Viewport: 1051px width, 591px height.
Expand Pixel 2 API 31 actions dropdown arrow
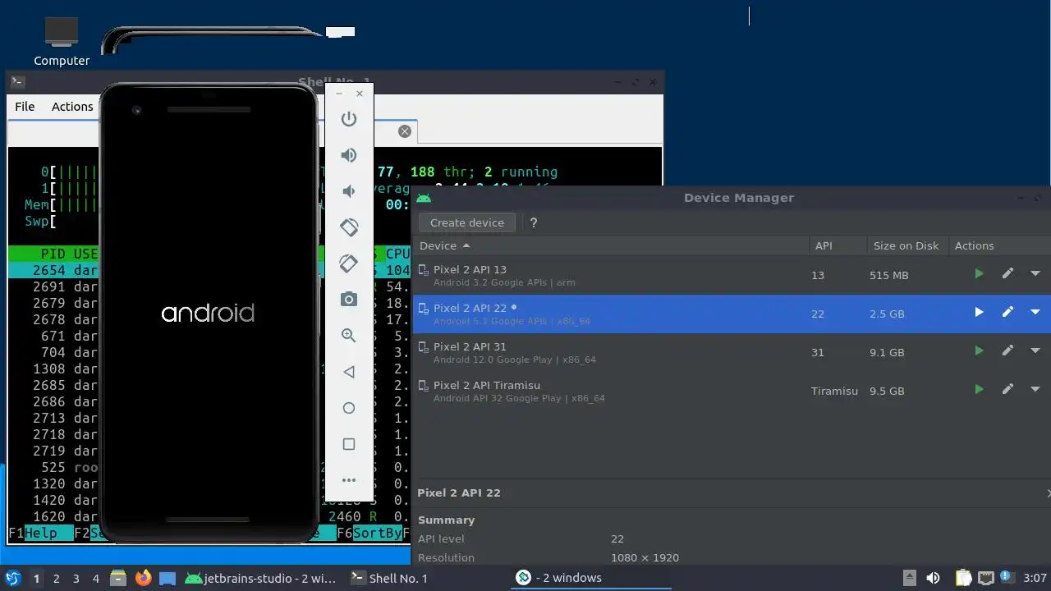(1035, 351)
